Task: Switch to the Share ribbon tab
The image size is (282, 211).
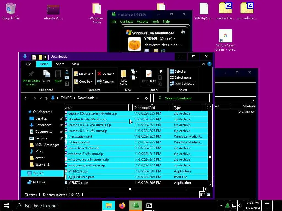Action: coord(60,64)
